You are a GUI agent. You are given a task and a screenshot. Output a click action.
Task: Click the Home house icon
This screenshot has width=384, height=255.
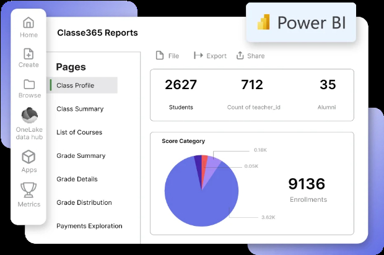28,22
